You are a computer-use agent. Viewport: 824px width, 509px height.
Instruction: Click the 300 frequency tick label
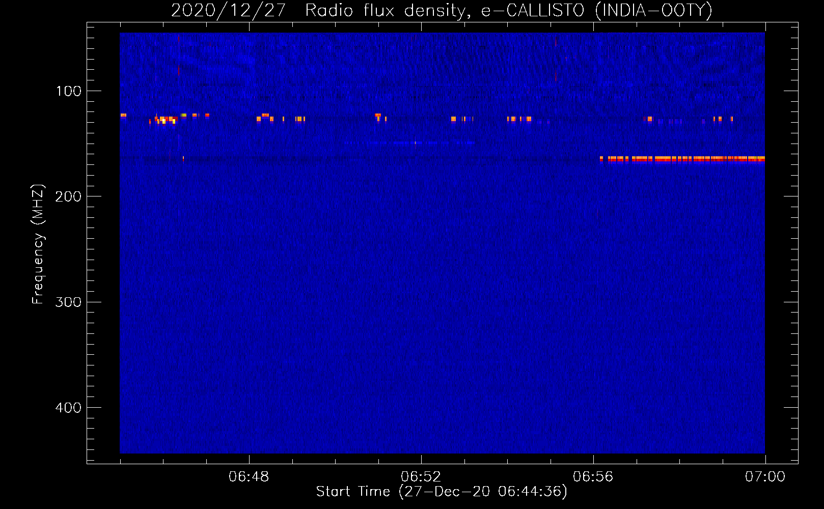pos(68,302)
